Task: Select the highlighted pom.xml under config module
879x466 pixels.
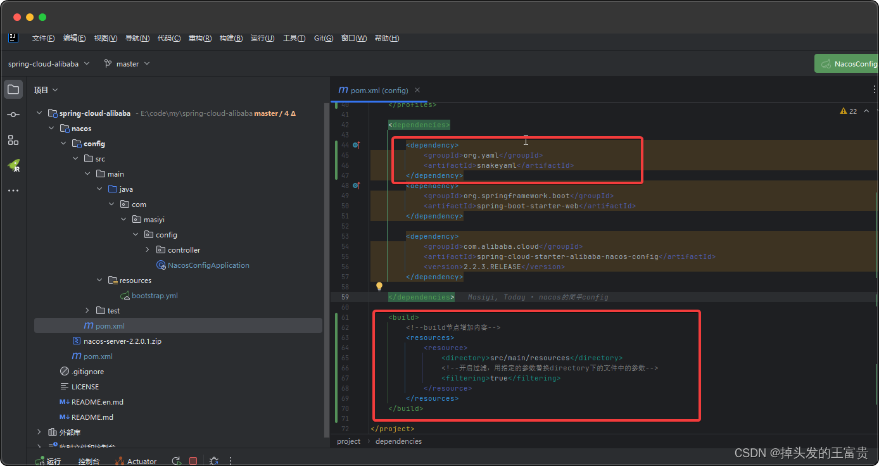Action: (178, 326)
